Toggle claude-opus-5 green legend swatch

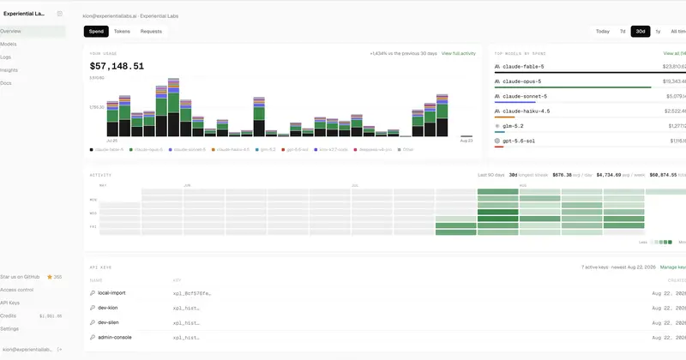tap(131, 150)
